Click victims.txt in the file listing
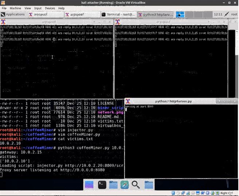This screenshot has width=239, height=196. (110, 121)
